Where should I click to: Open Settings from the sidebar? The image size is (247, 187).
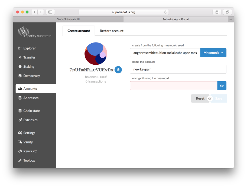point(29,133)
